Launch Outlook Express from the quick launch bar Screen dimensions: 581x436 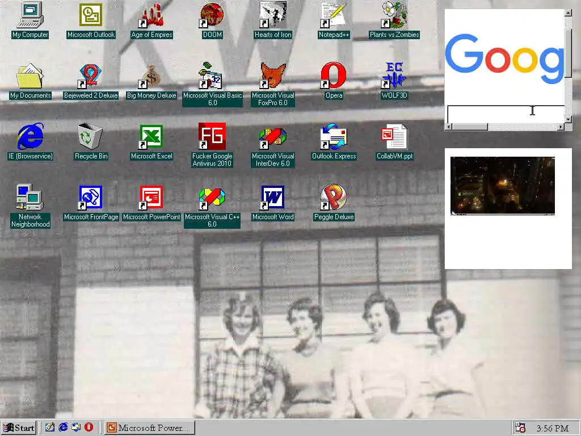pos(77,427)
